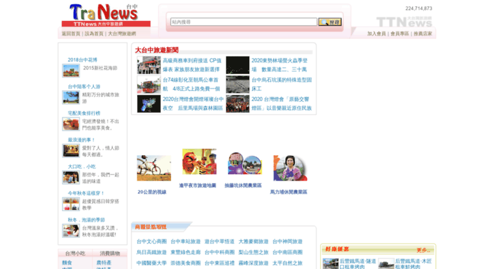Open 2018台中花博 sidebar heading
Image resolution: width=494 pixels, height=269 pixels.
coord(83,60)
